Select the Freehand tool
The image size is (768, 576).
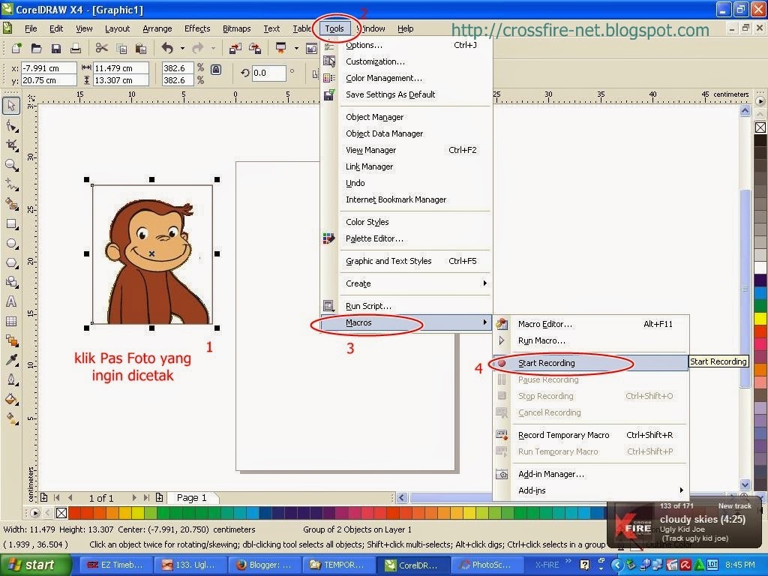coord(11,184)
